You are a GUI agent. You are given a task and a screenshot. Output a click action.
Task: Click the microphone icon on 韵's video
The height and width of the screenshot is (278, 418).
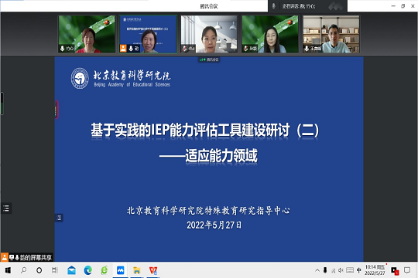pyautogui.click(x=131, y=49)
